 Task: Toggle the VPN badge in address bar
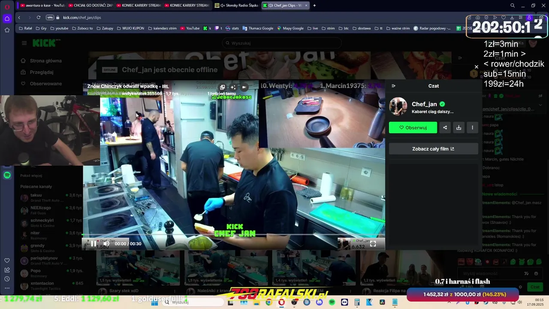pyautogui.click(x=50, y=18)
